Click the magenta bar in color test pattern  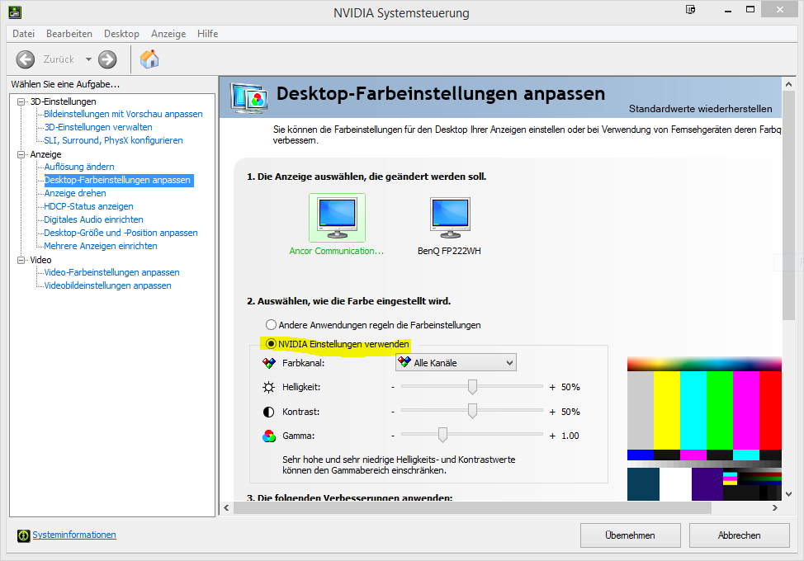[746, 410]
